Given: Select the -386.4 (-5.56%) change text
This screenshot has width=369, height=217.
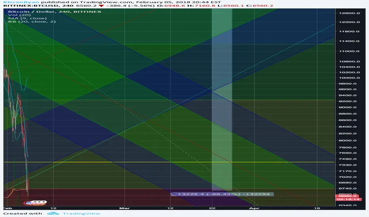Looking at the screenshot, I should click(x=130, y=6).
